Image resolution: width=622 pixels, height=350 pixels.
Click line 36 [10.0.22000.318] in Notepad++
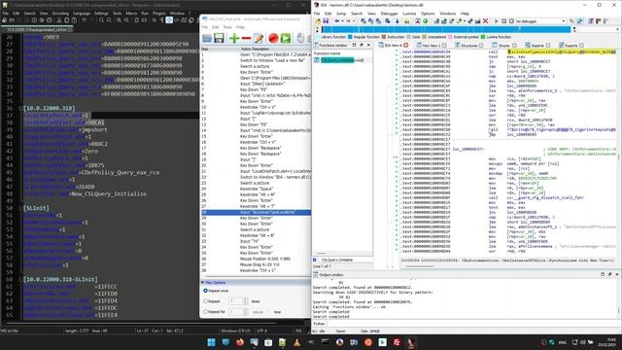pos(50,108)
